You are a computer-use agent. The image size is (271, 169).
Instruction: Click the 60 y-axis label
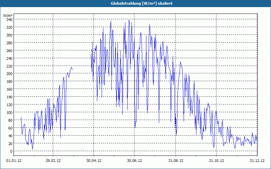10,128
